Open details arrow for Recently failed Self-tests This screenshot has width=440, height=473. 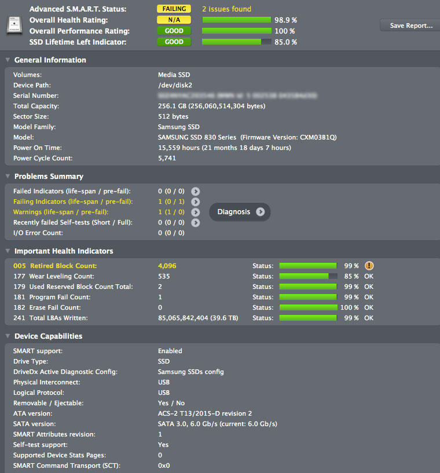coord(196,223)
